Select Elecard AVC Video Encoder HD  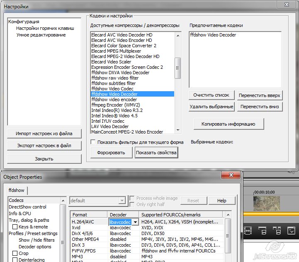coord(122,40)
